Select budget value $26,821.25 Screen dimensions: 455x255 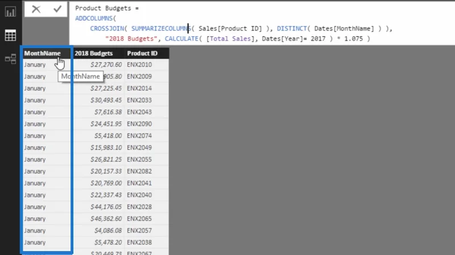tap(106, 159)
